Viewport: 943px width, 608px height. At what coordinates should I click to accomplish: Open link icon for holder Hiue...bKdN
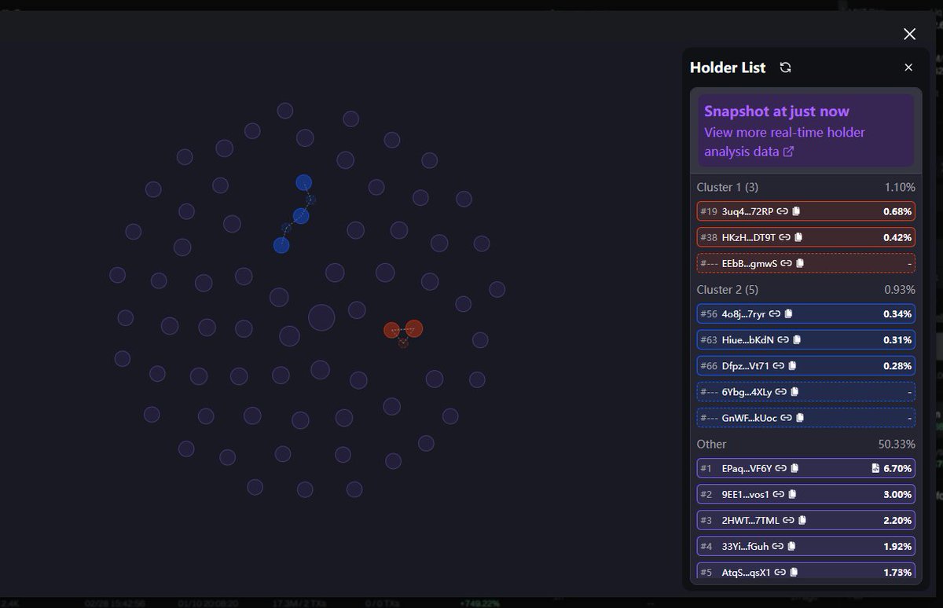click(x=783, y=340)
